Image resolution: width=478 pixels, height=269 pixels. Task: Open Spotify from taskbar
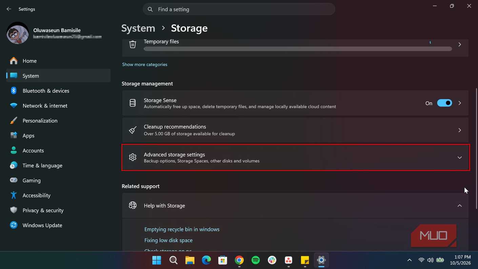click(x=256, y=260)
